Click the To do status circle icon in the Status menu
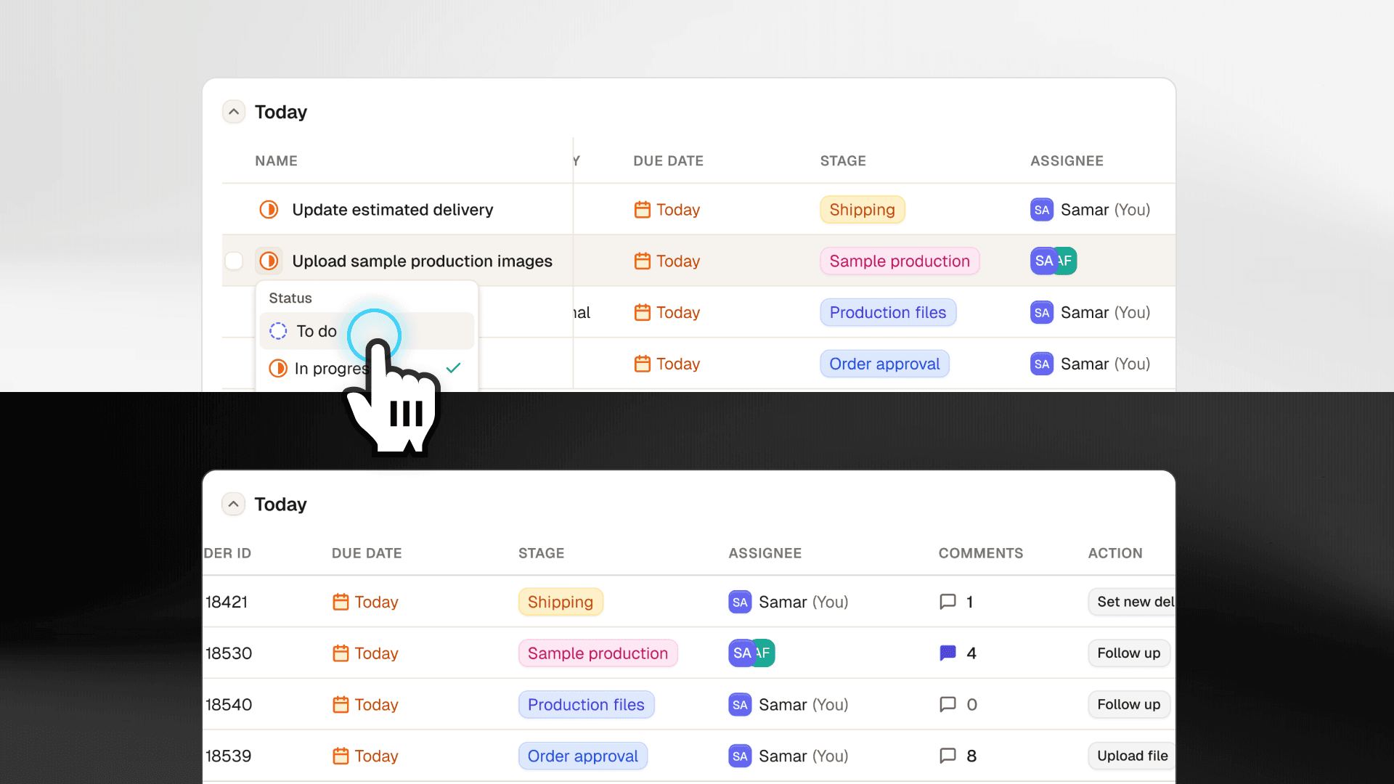Image resolution: width=1394 pixels, height=784 pixels. (277, 330)
